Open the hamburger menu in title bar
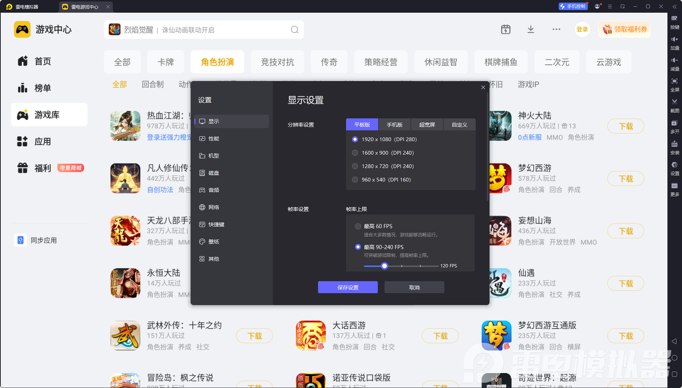The width and height of the screenshot is (682, 388). tap(610, 6)
